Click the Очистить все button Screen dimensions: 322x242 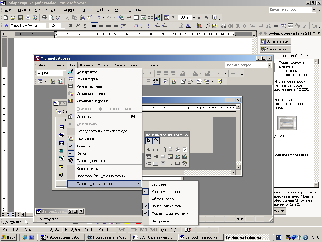pos(275,49)
